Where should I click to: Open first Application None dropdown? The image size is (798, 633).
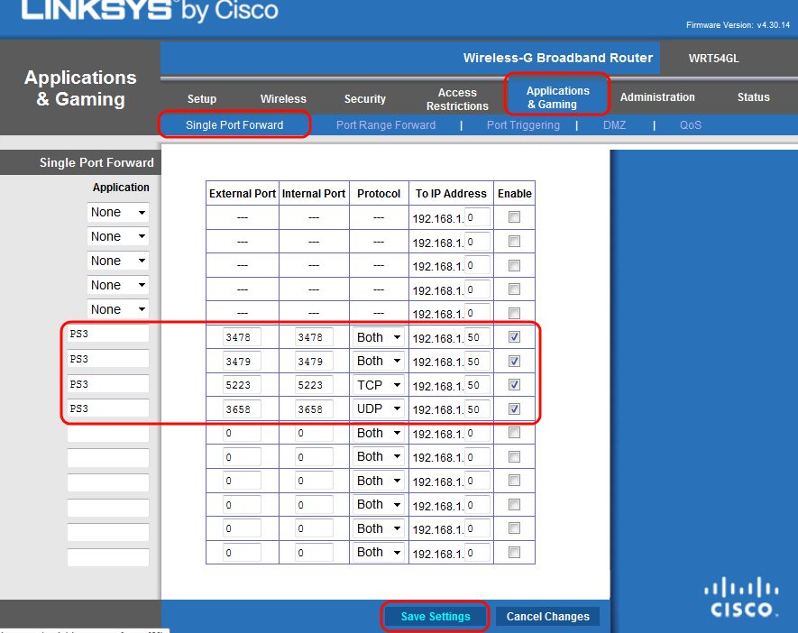pos(118,212)
